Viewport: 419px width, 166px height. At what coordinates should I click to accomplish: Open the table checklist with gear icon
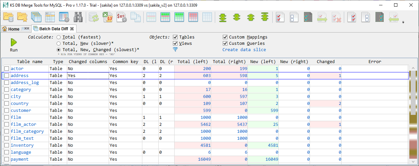coord(64,17)
